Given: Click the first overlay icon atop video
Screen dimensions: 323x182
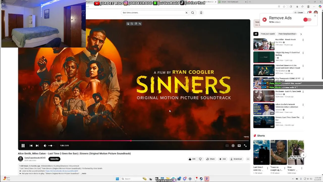Looking at the screenshot, I should [128, 24].
